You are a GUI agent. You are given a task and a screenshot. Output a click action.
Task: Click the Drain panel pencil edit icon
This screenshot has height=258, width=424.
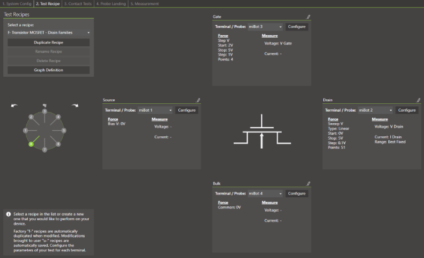click(418, 100)
